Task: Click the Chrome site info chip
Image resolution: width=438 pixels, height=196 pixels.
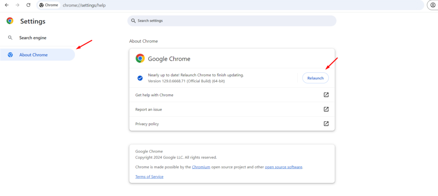Action: point(49,5)
